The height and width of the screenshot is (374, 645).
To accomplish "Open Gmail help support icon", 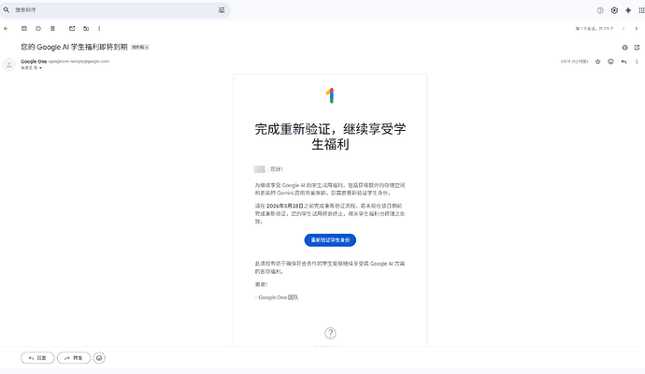I will (x=600, y=10).
